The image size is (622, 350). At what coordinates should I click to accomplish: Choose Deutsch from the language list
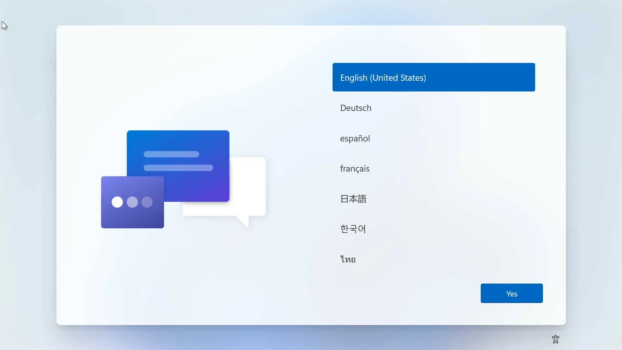(434, 108)
